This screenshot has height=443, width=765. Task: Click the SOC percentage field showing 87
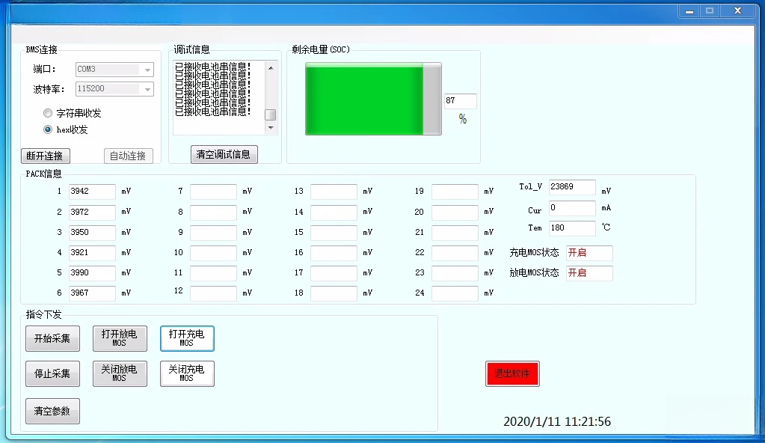[x=460, y=101]
